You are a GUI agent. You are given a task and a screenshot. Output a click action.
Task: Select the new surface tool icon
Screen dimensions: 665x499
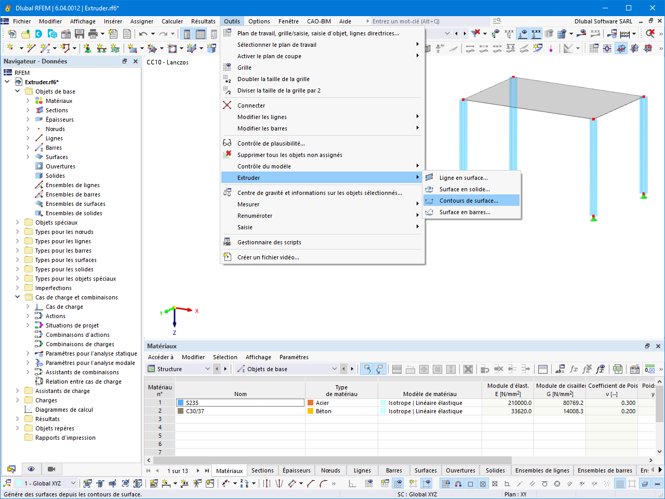point(132,48)
